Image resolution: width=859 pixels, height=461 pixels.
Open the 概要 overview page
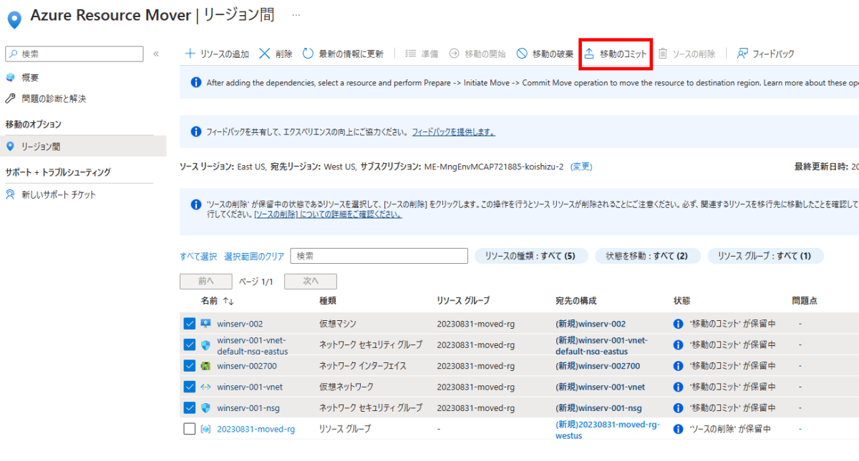click(x=30, y=77)
